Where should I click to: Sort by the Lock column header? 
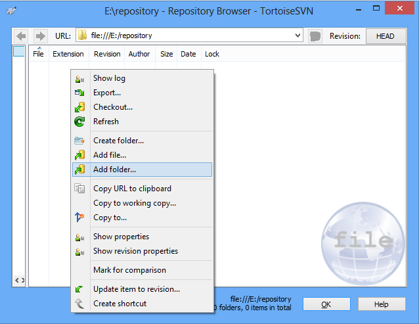[212, 54]
